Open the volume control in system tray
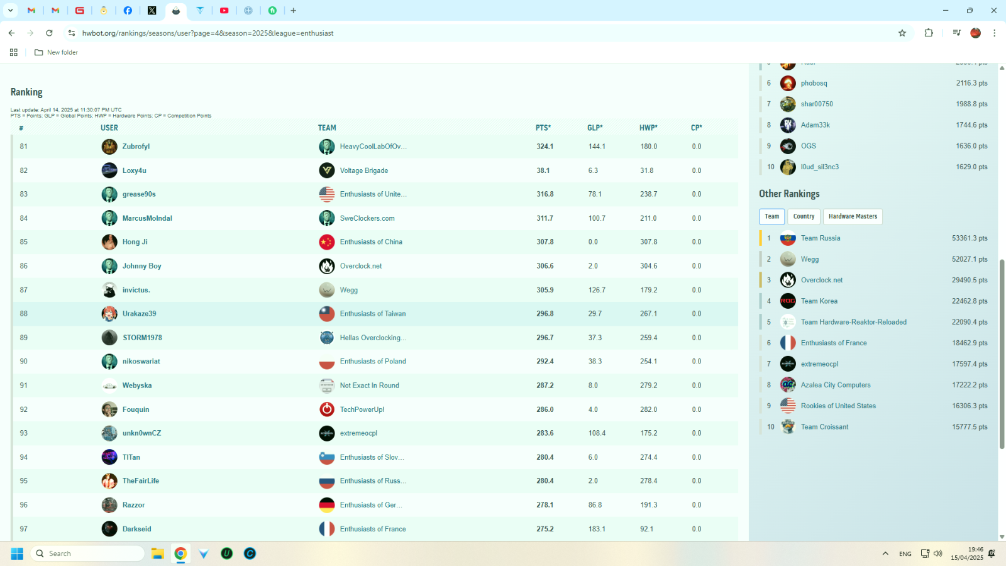This screenshot has height=566, width=1006. 937,553
